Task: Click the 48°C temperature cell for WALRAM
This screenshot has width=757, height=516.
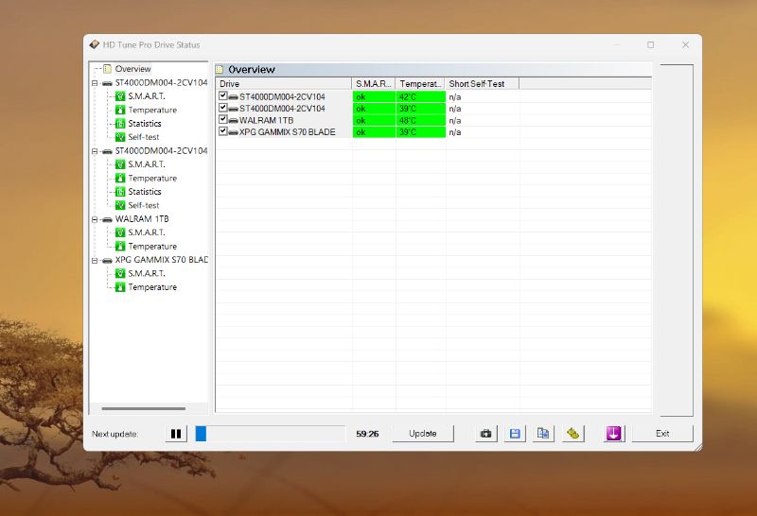Action: [x=420, y=120]
